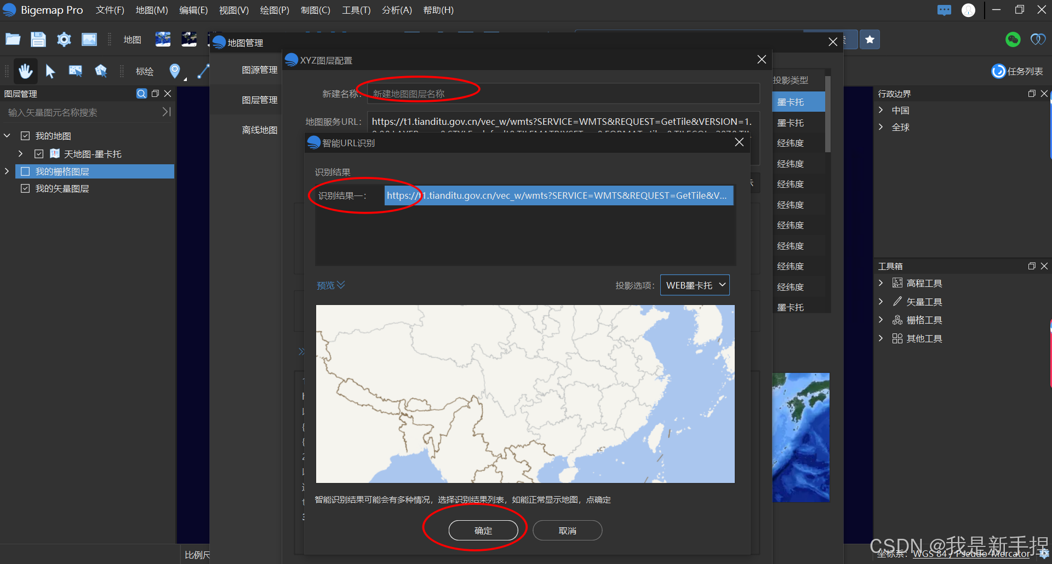Open the 文件(F) menu
Screen dimensions: 1052x564
(x=110, y=10)
